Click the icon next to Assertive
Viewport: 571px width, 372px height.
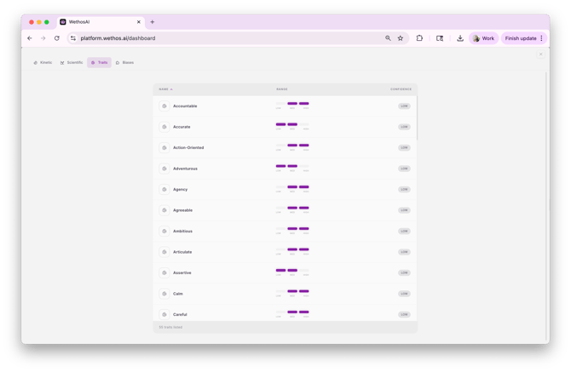coord(164,273)
